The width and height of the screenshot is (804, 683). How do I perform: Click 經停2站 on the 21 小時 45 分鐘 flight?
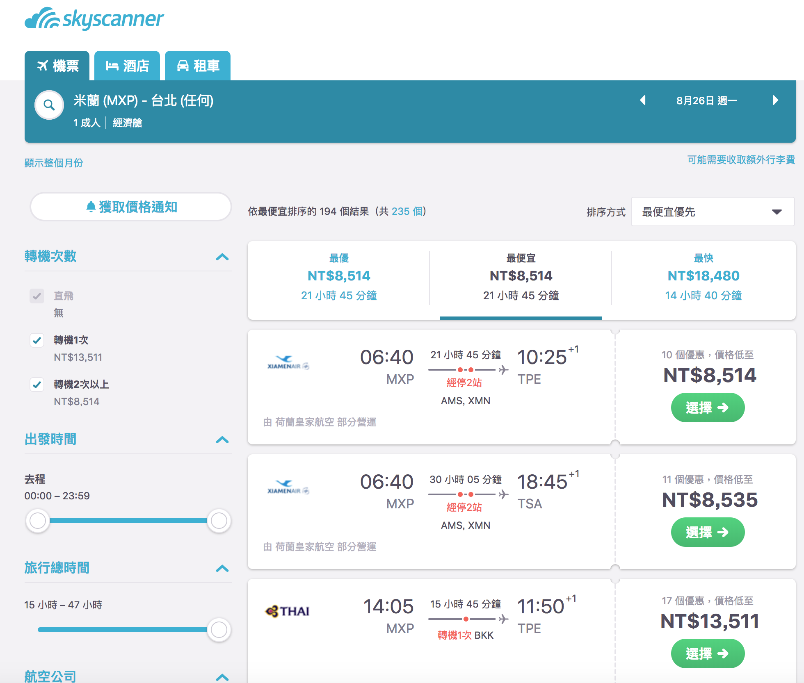[x=464, y=383]
